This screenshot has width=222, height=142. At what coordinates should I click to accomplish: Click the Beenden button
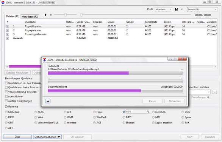(210, 137)
